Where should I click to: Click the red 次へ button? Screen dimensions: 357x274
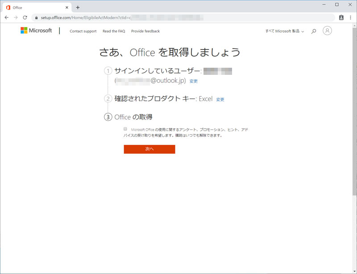149,149
